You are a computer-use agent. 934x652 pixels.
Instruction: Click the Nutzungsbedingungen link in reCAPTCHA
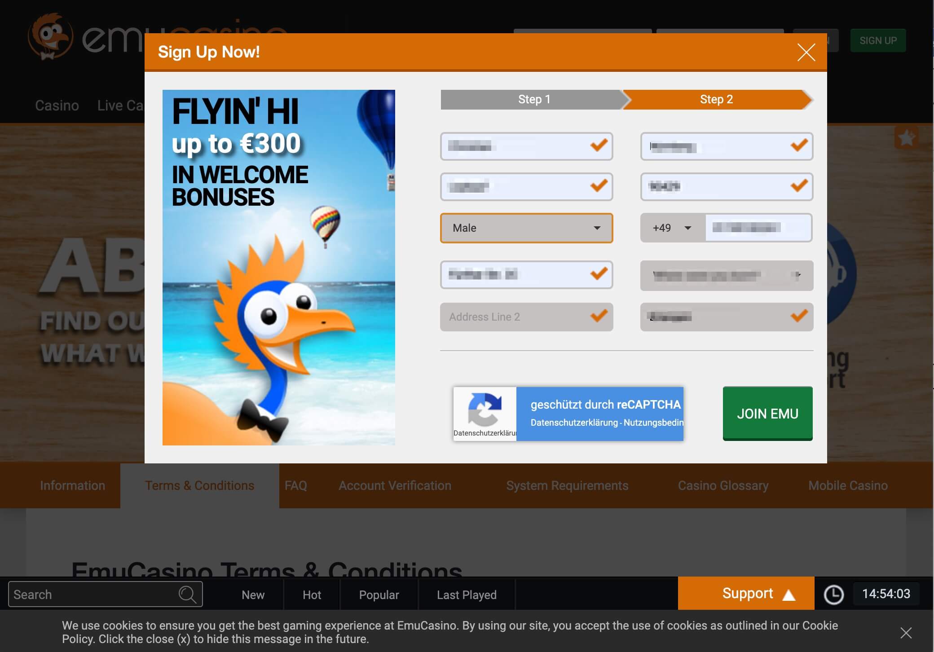653,423
